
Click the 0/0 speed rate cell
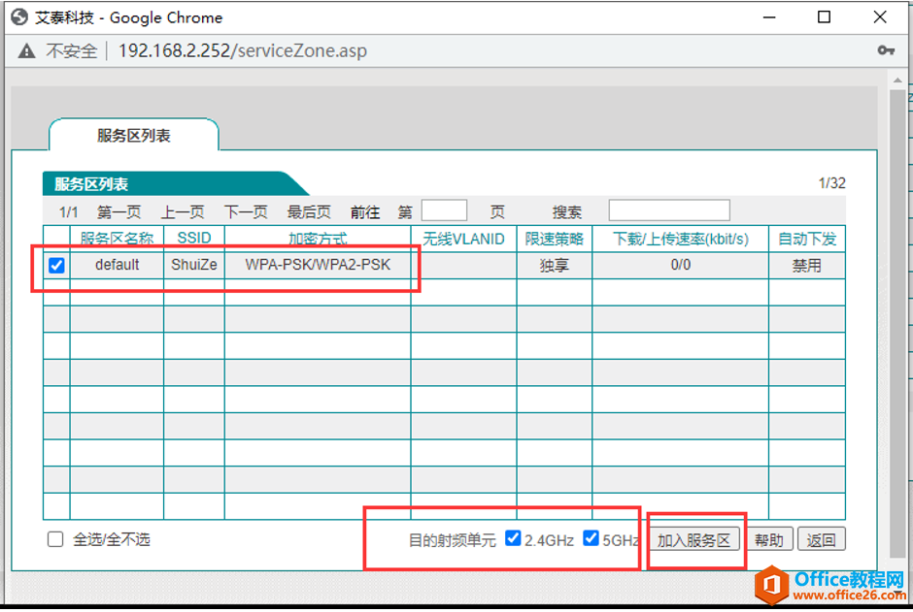click(x=680, y=265)
